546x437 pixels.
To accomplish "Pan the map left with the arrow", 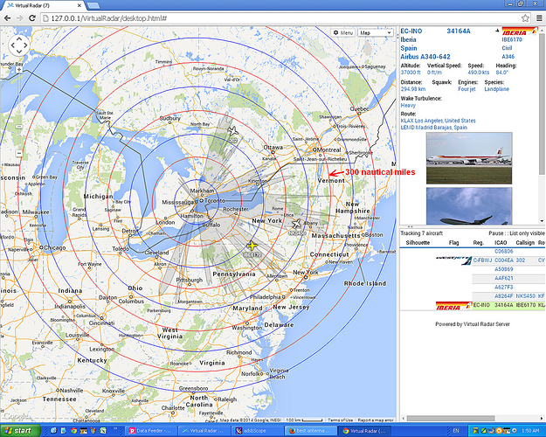I will (x=12, y=45).
